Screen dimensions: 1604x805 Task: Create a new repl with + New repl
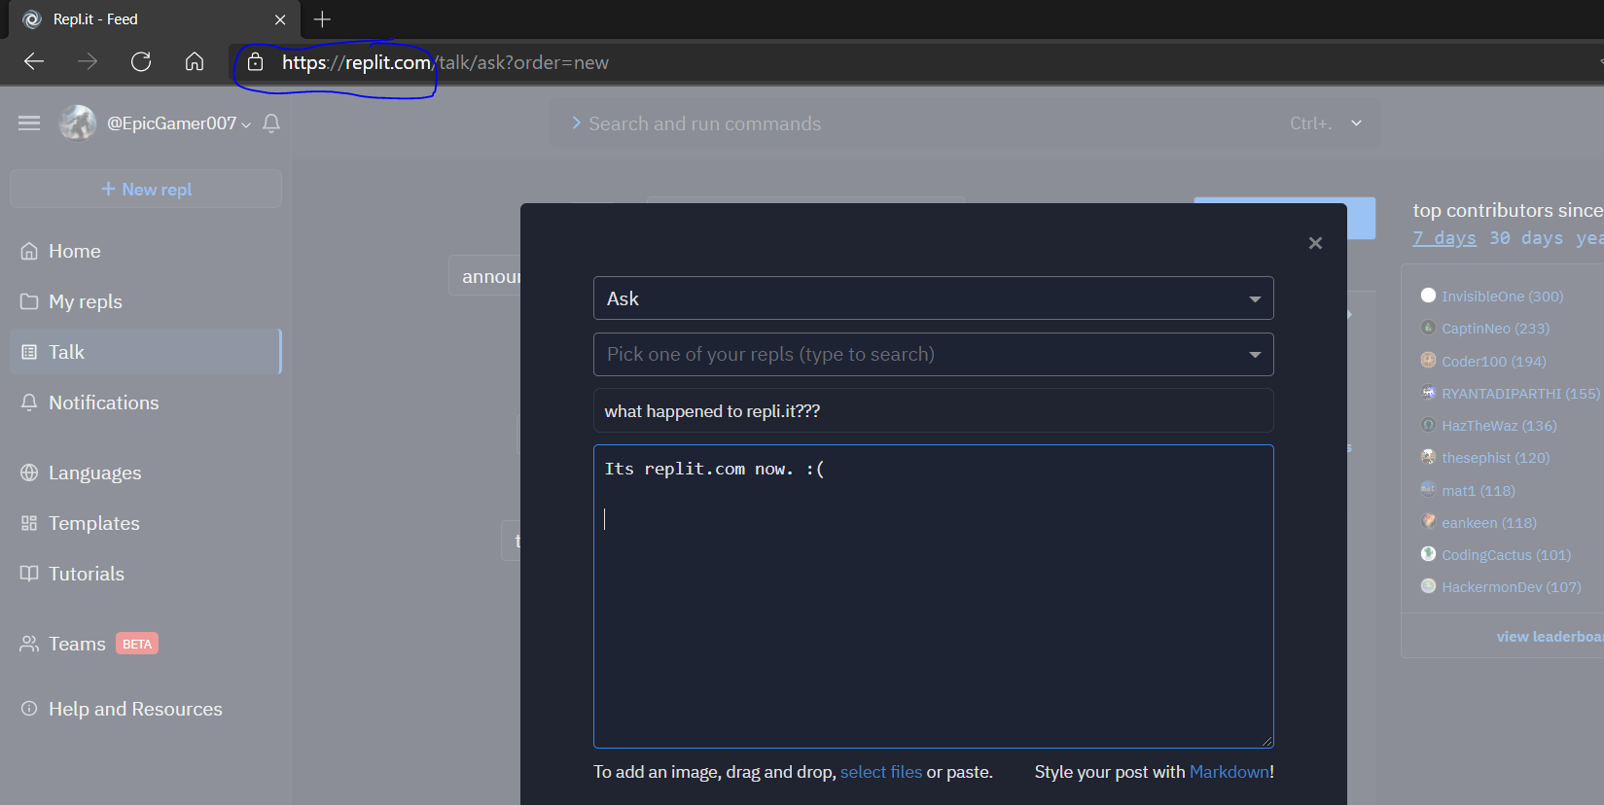pos(146,190)
